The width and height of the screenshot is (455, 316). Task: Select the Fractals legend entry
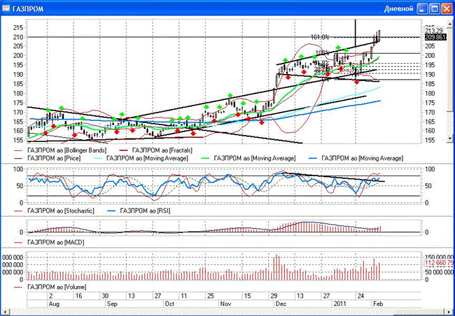click(156, 150)
